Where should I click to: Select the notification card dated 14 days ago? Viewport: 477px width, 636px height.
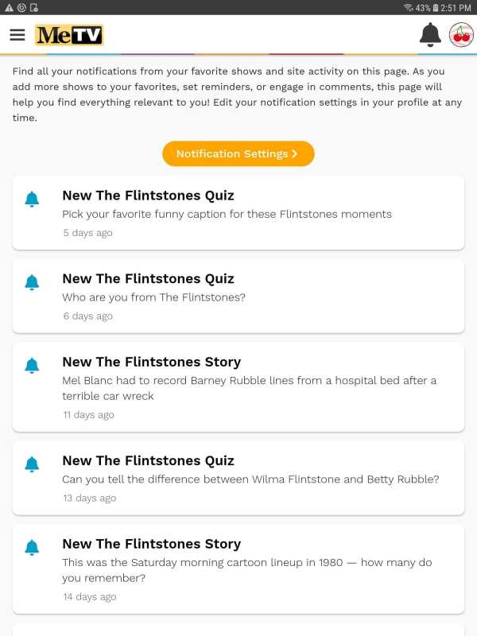coord(238,569)
